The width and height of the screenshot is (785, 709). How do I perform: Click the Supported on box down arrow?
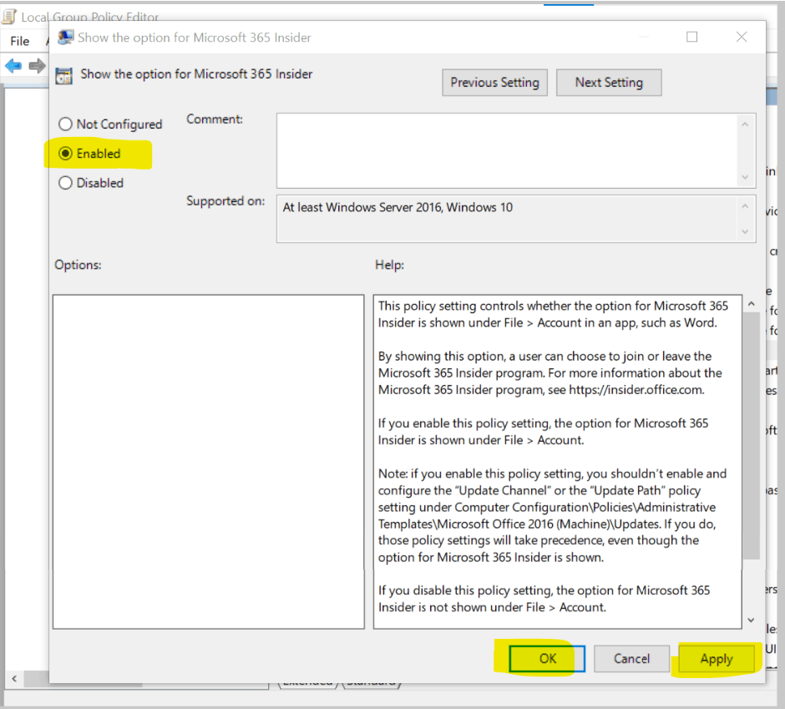(x=745, y=231)
